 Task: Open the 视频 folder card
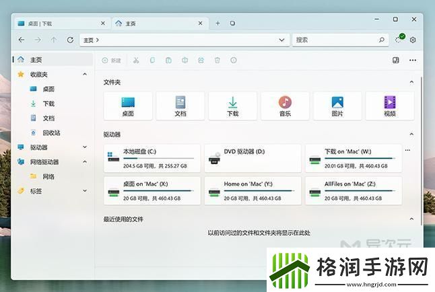[390, 106]
